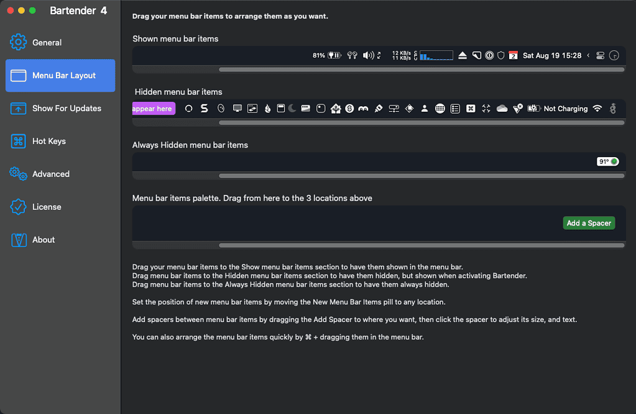Select the 12 KB/s network speed item
This screenshot has height=414, width=636.
coord(402,55)
